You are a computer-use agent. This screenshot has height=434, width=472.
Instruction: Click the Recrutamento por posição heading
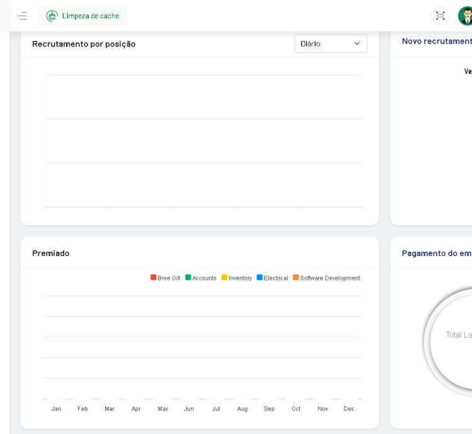click(x=84, y=44)
